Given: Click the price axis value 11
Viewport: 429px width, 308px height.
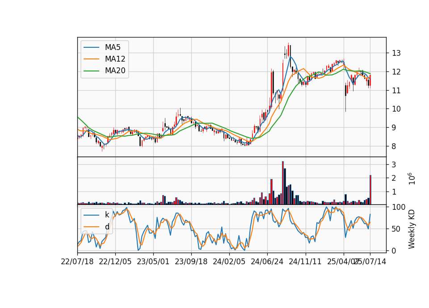Looking at the screenshot, I should click(x=396, y=91).
